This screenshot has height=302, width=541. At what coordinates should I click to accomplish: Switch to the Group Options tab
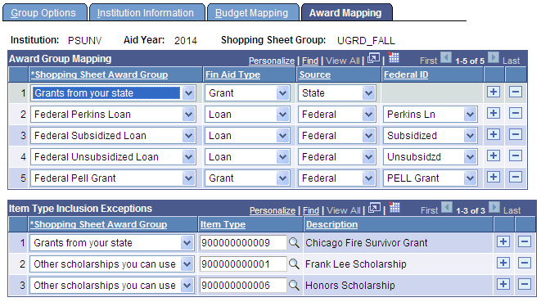(43, 13)
